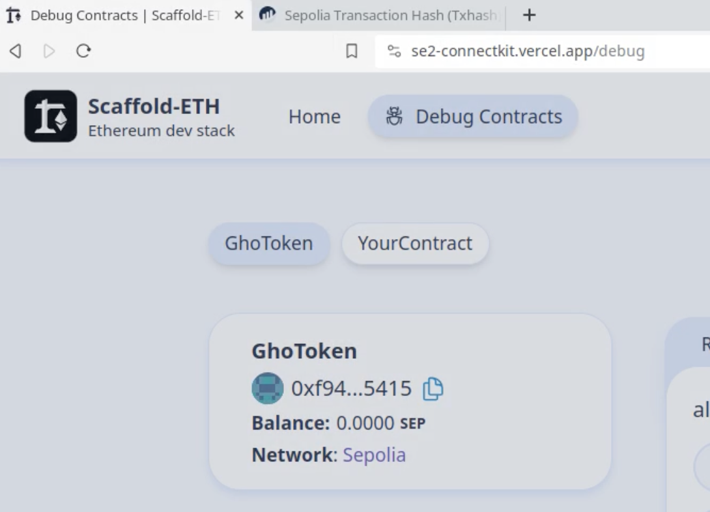This screenshot has width=710, height=512.
Task: Reload the page with the refresh icon
Action: pos(83,51)
